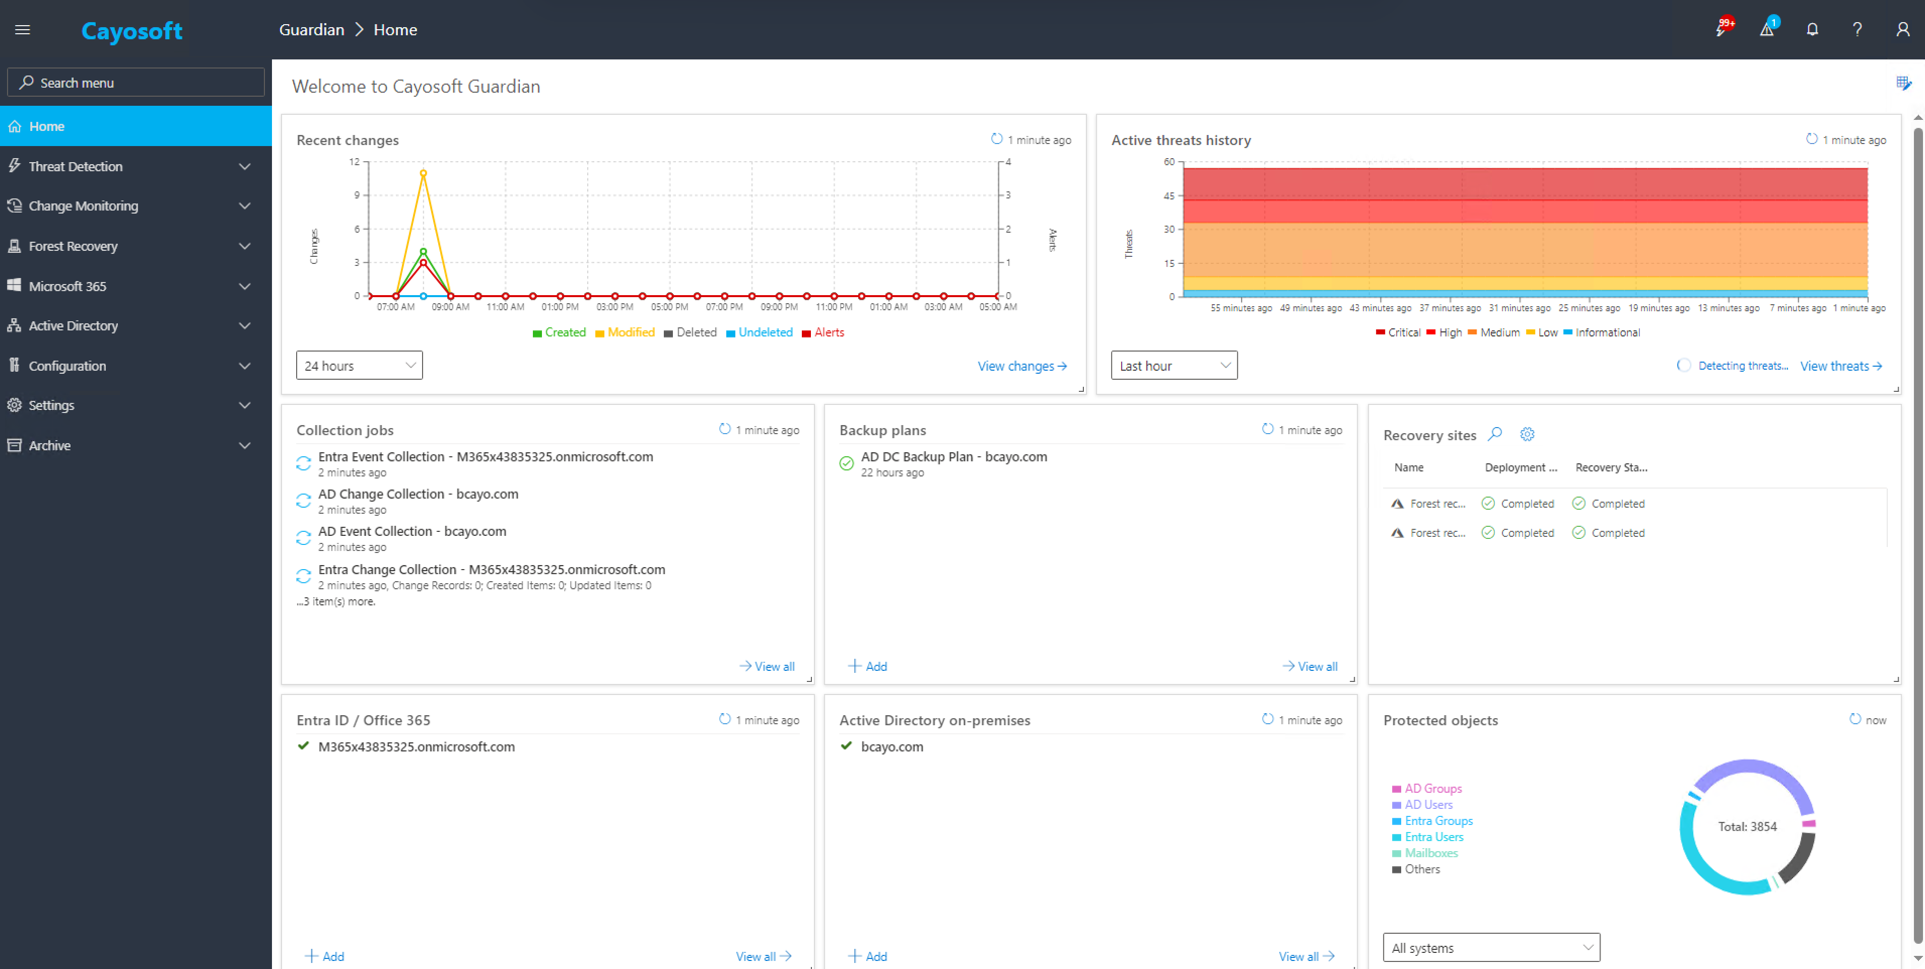The image size is (1925, 969).
Task: Click Guardian in the breadcrumb
Action: (x=312, y=30)
